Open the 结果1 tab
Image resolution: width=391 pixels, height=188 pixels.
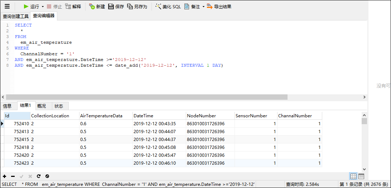click(x=25, y=106)
